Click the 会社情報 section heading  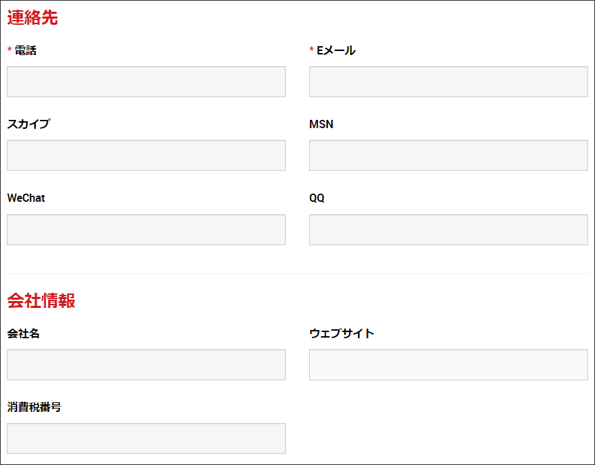41,300
